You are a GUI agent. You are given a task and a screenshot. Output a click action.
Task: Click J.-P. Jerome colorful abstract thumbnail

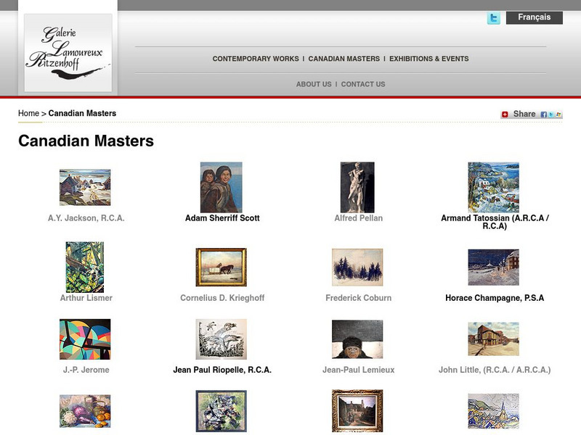click(85, 339)
